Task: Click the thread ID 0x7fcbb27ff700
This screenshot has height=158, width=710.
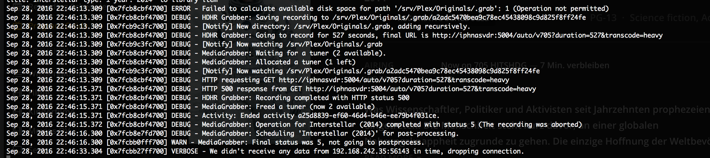Action: click(x=137, y=151)
